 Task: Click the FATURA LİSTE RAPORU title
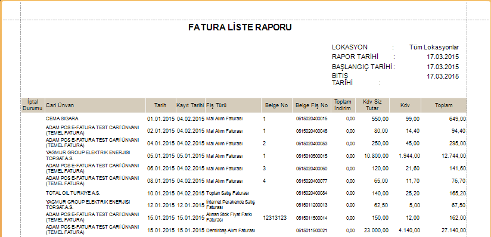click(x=240, y=27)
